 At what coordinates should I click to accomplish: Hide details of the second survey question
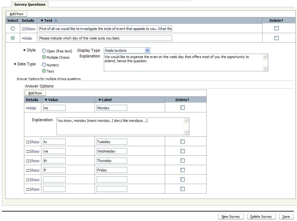point(27,38)
